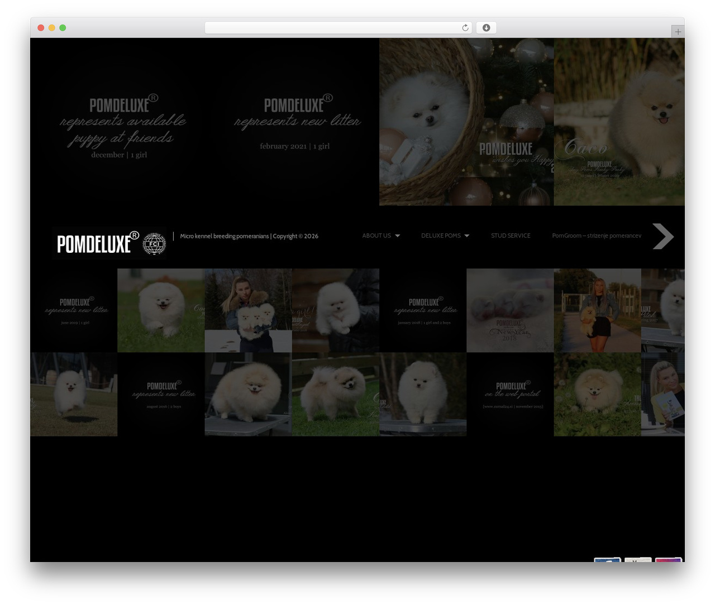Open 'new litter january 2018' tile
Screen dimensions: 715x605
[x=423, y=310]
